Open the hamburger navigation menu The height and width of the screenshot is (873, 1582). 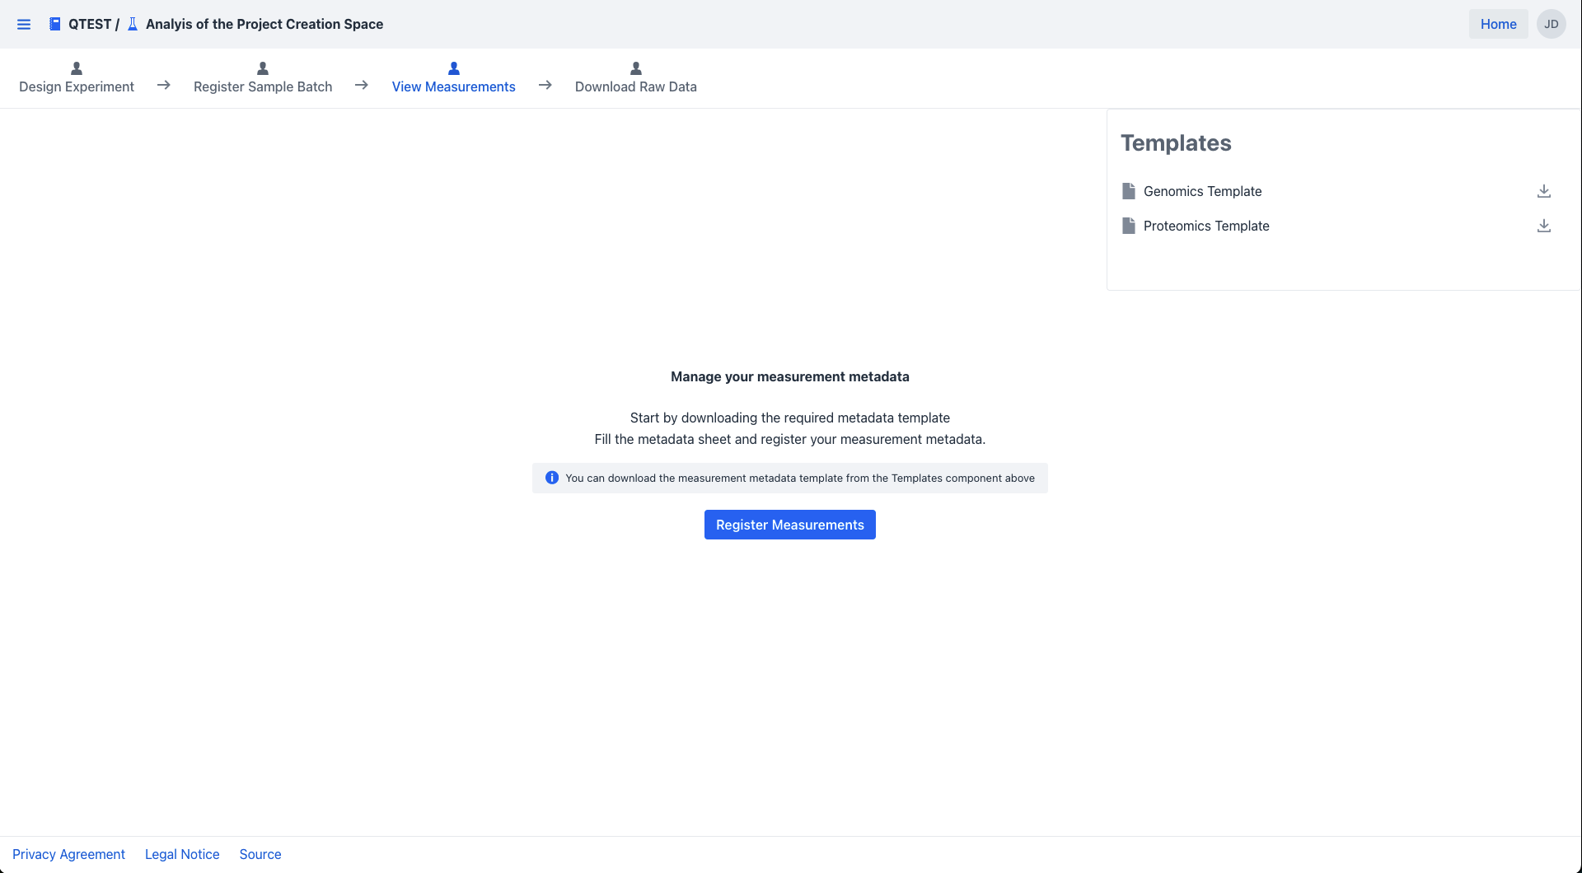tap(24, 25)
